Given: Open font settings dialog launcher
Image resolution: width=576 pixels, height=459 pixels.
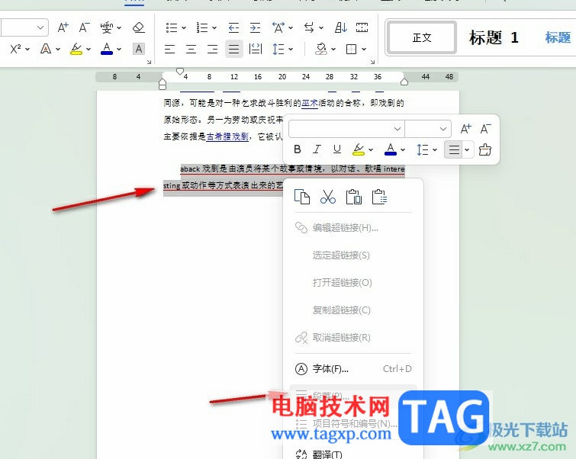Looking at the screenshot, I should (149, 62).
